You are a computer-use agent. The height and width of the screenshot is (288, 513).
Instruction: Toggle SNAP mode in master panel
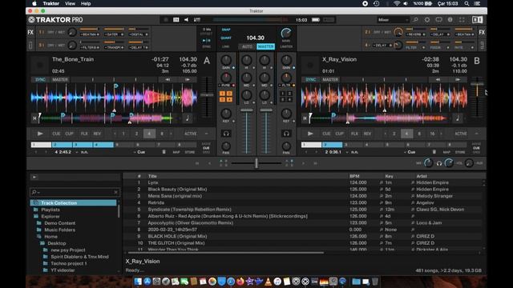pos(226,30)
